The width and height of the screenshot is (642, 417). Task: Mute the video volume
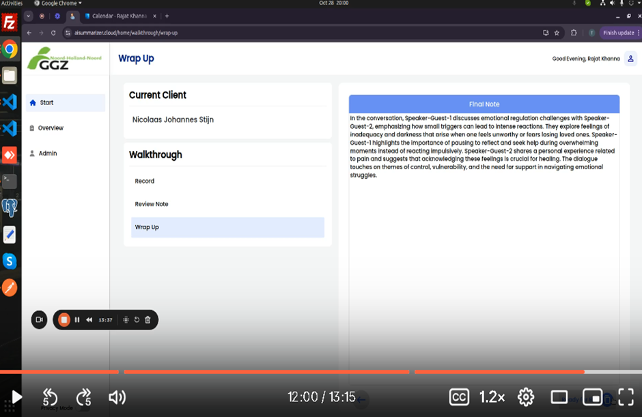[x=117, y=397]
